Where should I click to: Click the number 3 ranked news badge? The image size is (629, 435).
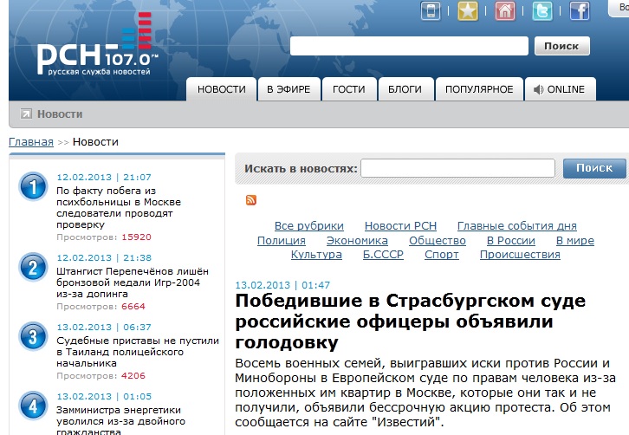[x=33, y=336]
